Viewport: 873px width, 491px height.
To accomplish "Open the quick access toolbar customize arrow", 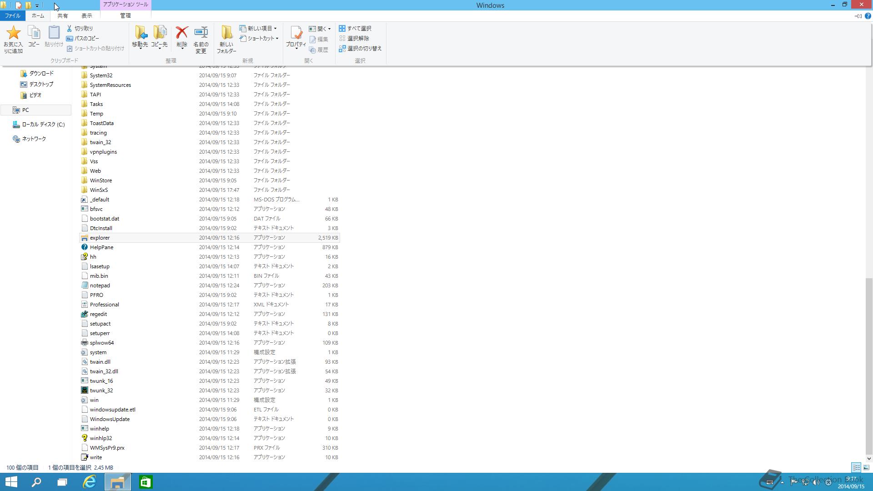I will [x=37, y=5].
